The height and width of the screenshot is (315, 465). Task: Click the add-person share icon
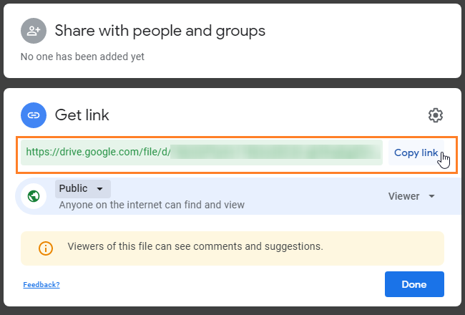[33, 31]
